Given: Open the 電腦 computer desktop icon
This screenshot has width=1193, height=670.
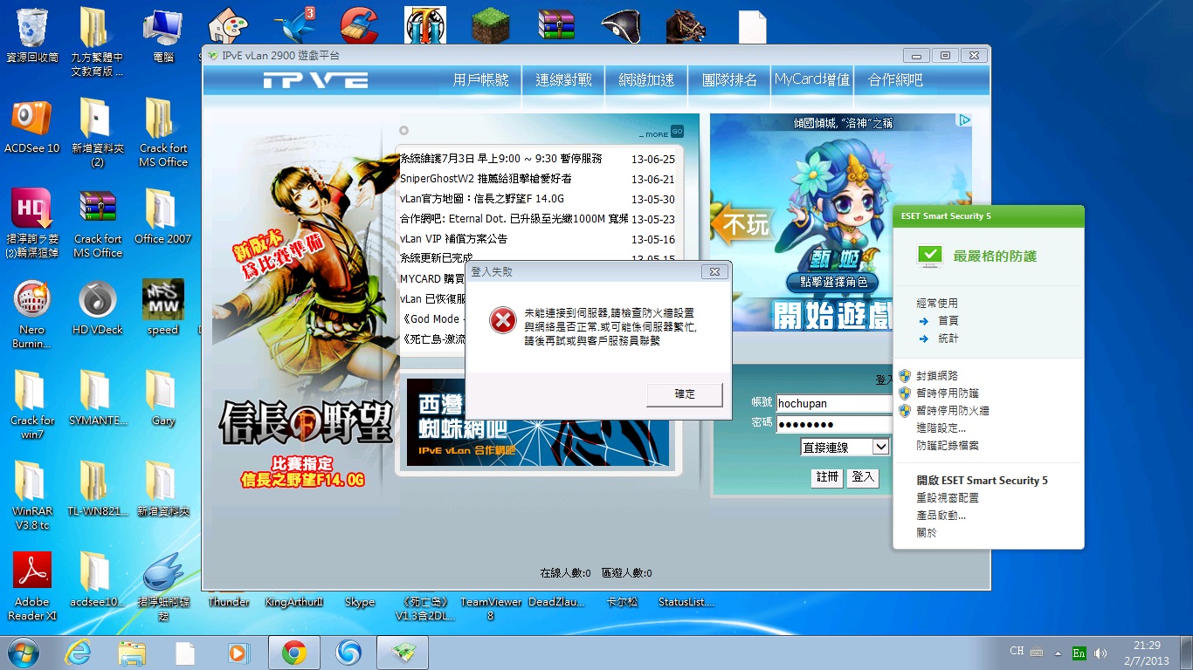Looking at the screenshot, I should (162, 35).
